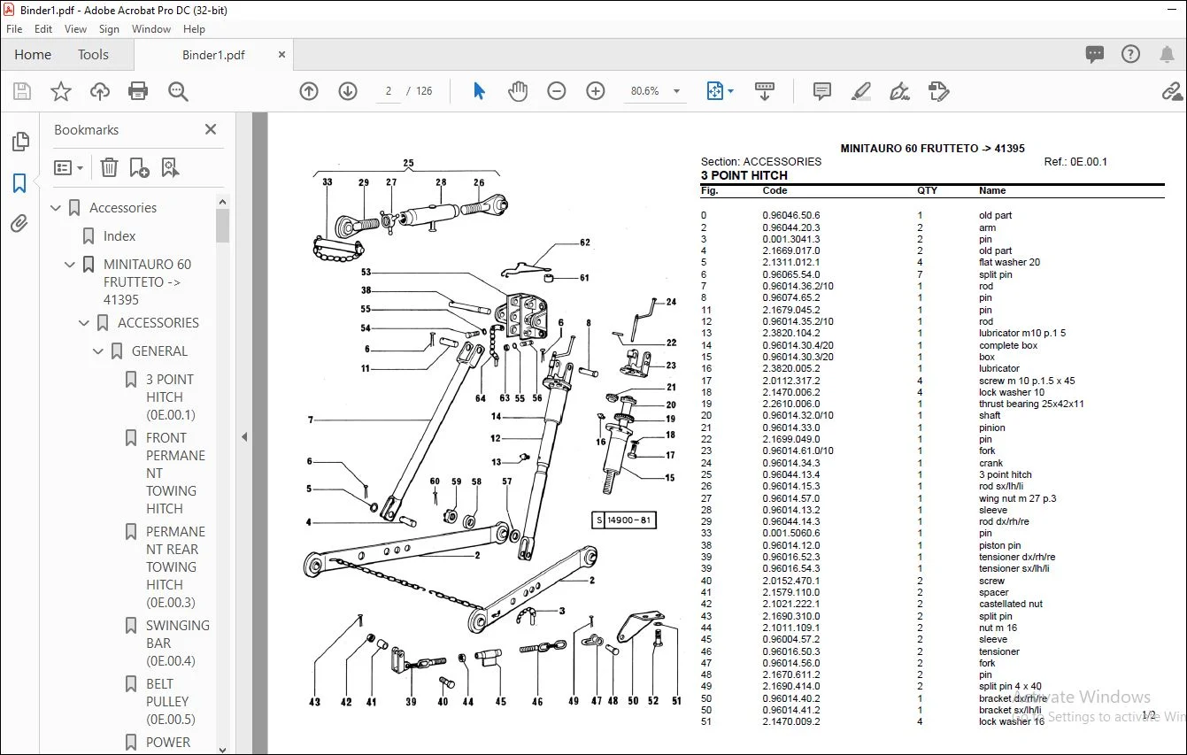
Task: Open the Window menu
Action: [151, 29]
